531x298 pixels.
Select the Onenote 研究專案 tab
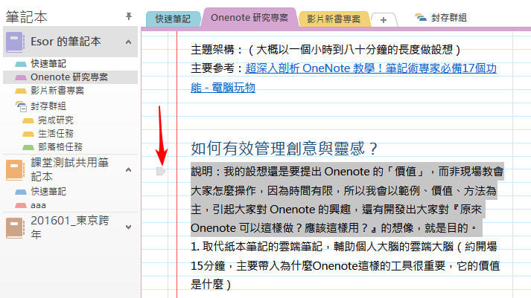click(x=249, y=18)
